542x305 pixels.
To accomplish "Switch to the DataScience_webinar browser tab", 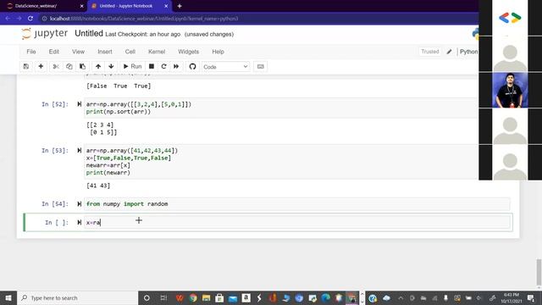I will click(43, 6).
